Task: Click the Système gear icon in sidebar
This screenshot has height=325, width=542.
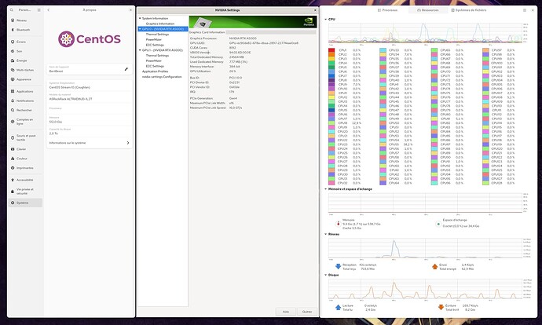Action: 13,203
